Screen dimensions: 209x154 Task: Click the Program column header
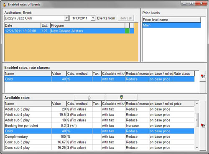click(x=88, y=25)
